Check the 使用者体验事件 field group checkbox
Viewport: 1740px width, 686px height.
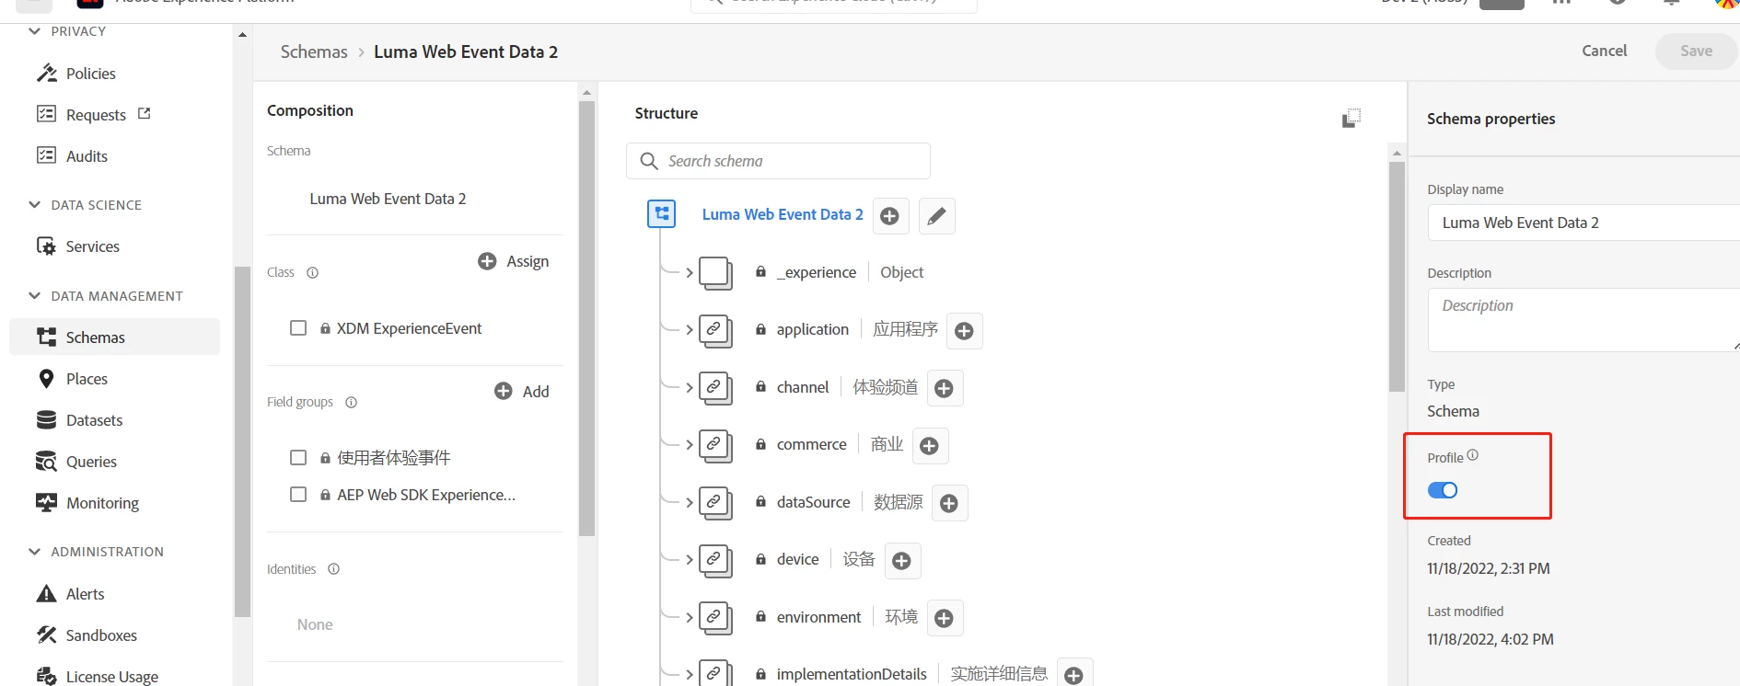click(x=298, y=457)
